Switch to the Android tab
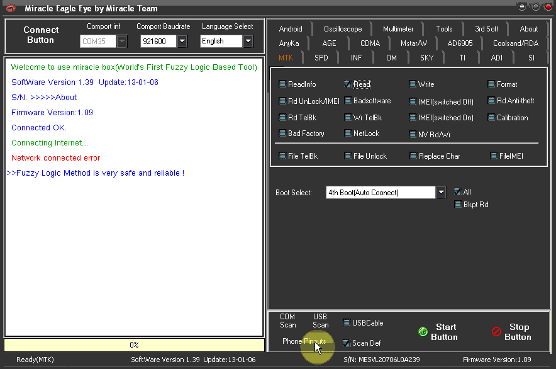The height and width of the screenshot is (369, 556). (291, 29)
